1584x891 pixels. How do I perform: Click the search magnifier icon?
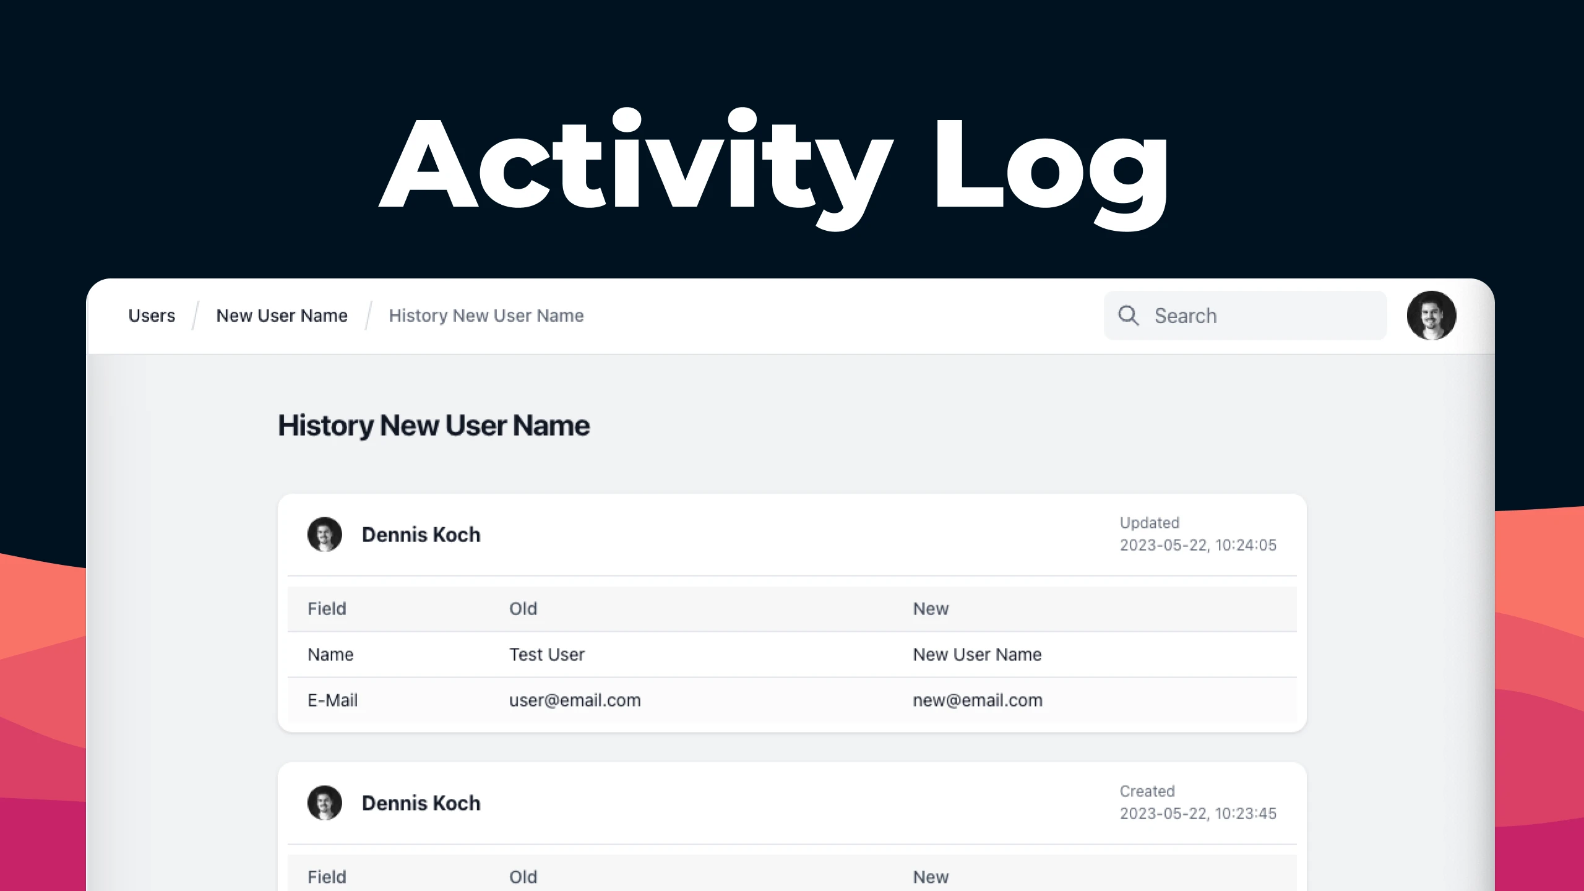click(1128, 316)
